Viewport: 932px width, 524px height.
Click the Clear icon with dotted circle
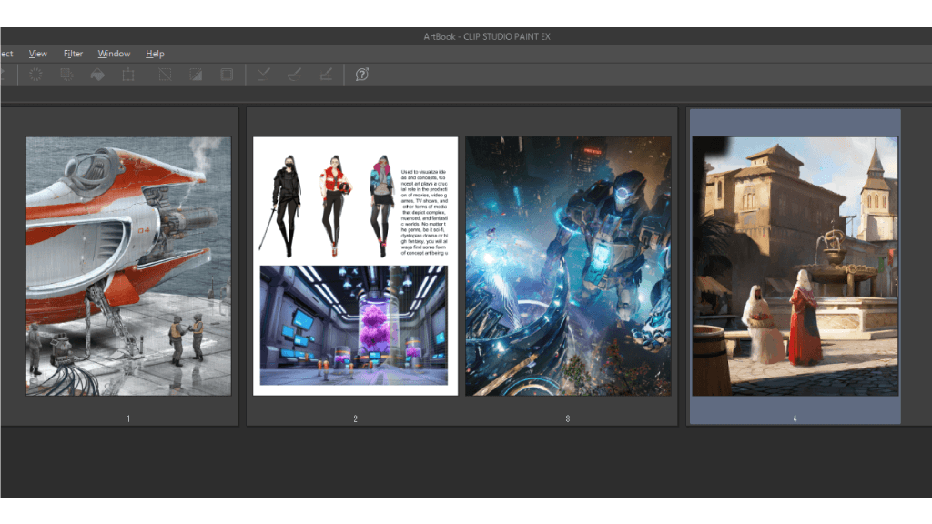(x=35, y=75)
